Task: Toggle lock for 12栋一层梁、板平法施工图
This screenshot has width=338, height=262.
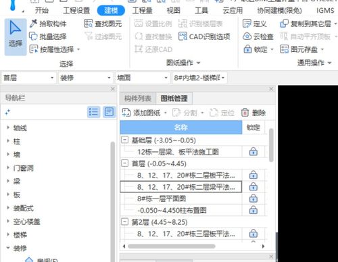Action: [254, 152]
